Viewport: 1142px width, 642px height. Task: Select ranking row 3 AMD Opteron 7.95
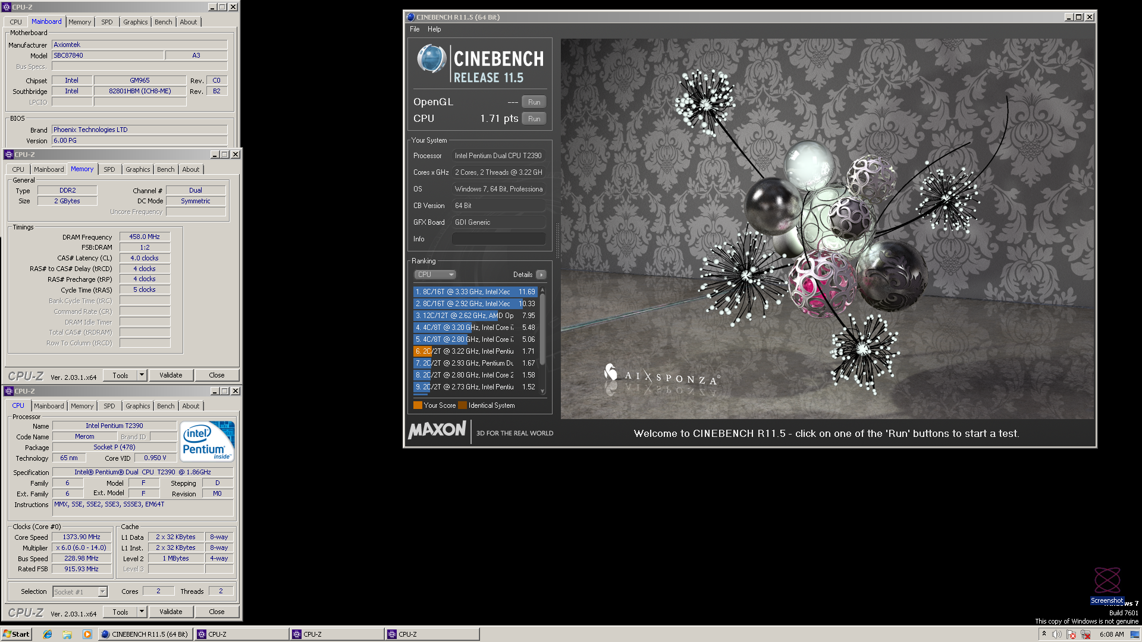tap(475, 316)
